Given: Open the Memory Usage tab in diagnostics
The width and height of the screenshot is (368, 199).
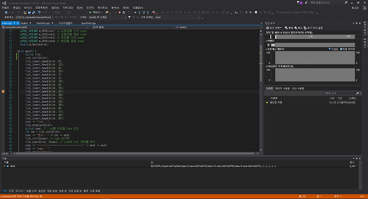Looking at the screenshot, I should tap(282, 88).
